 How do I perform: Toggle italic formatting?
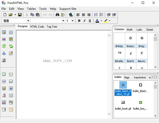(x=85, y=21)
